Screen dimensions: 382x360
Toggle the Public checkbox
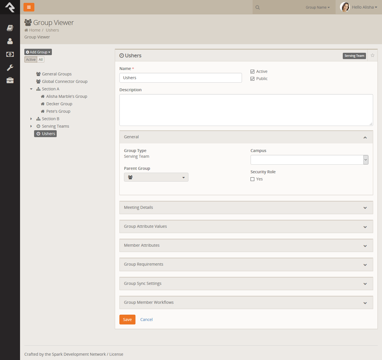tap(253, 79)
